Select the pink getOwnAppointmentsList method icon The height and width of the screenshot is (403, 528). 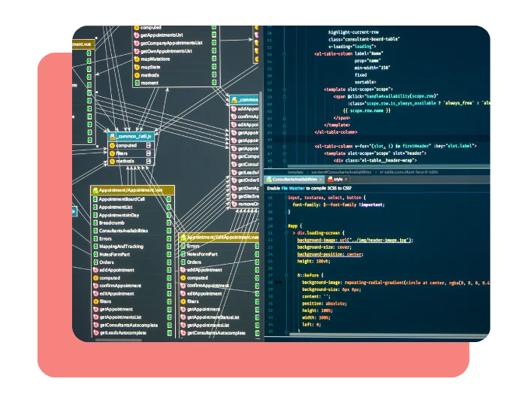pos(137,51)
